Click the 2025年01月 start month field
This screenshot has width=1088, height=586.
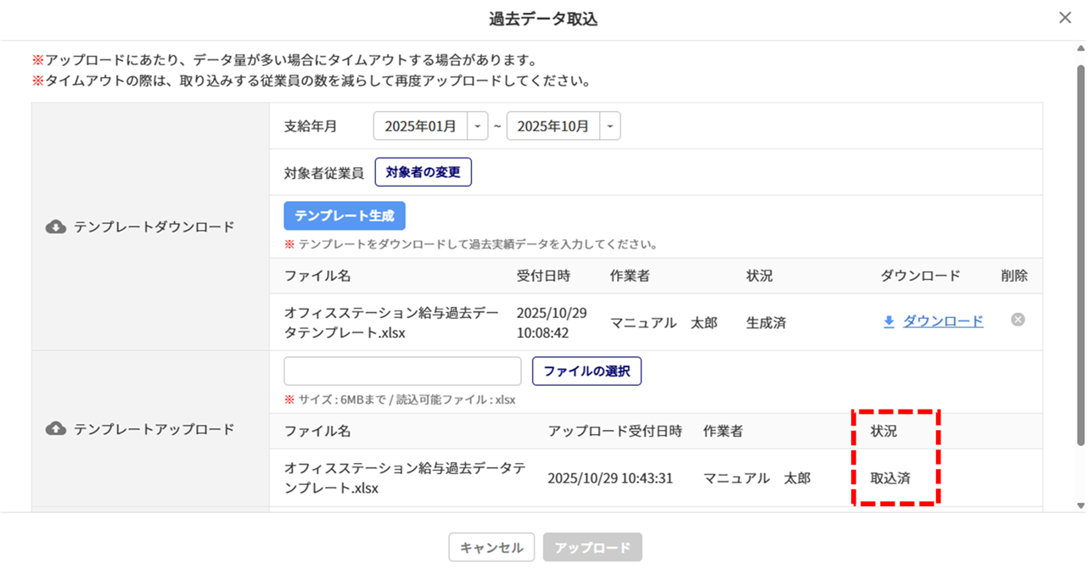pos(420,126)
